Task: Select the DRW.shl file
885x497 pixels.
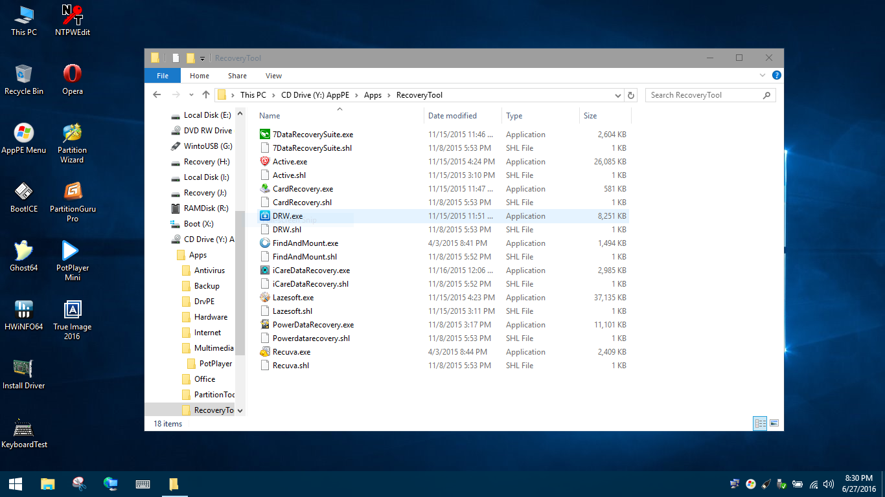Action: click(x=287, y=230)
